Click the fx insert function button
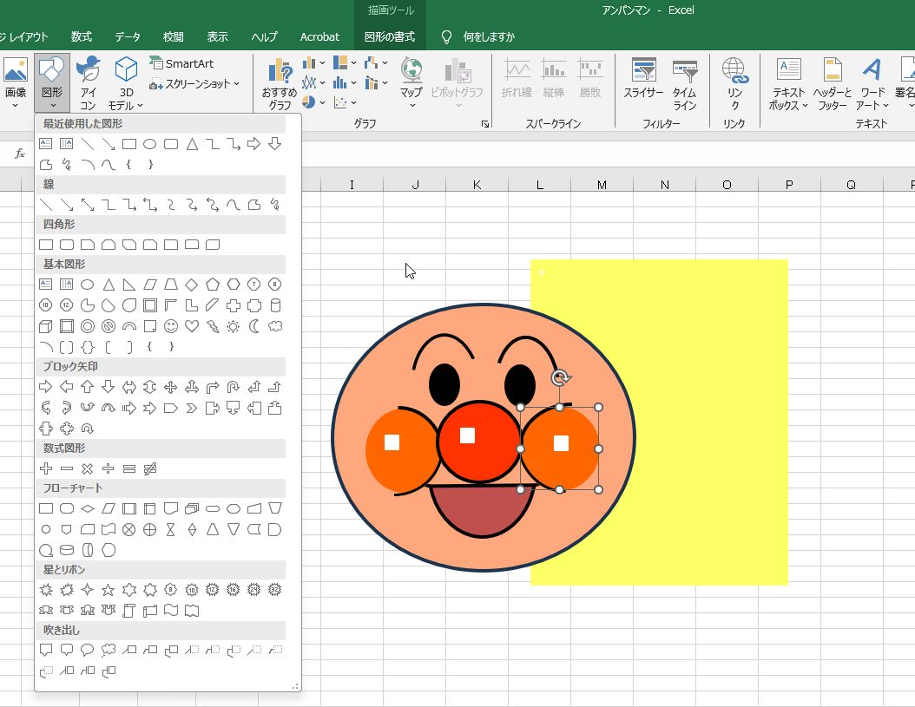 pyautogui.click(x=20, y=154)
